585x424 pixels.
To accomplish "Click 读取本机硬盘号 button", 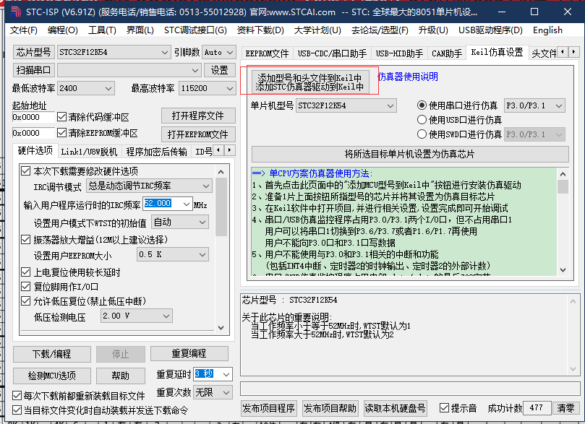I will pos(395,408).
